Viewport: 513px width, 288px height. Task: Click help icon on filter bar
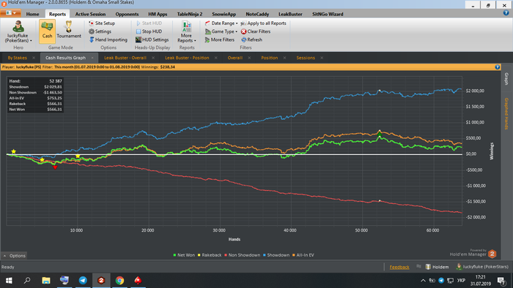(x=498, y=67)
